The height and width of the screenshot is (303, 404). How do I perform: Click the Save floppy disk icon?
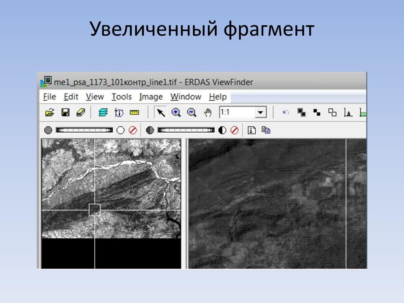coord(65,112)
